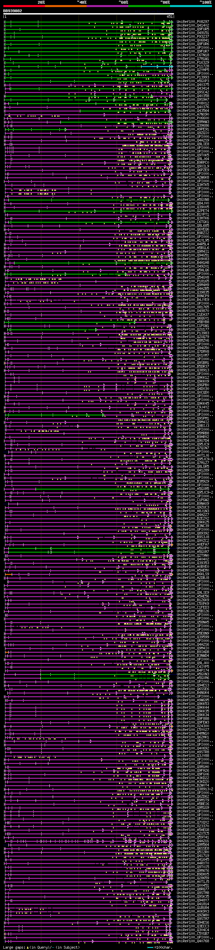Click the UniRef100_Q6PZE9 label
The height and width of the screenshot is (950, 215).
193,170
